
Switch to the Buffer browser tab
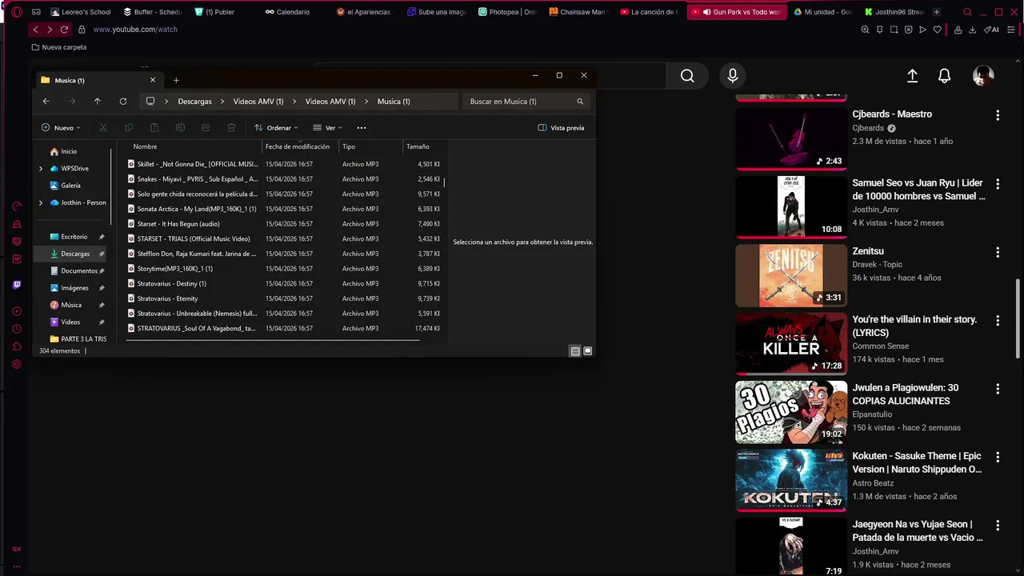point(153,12)
